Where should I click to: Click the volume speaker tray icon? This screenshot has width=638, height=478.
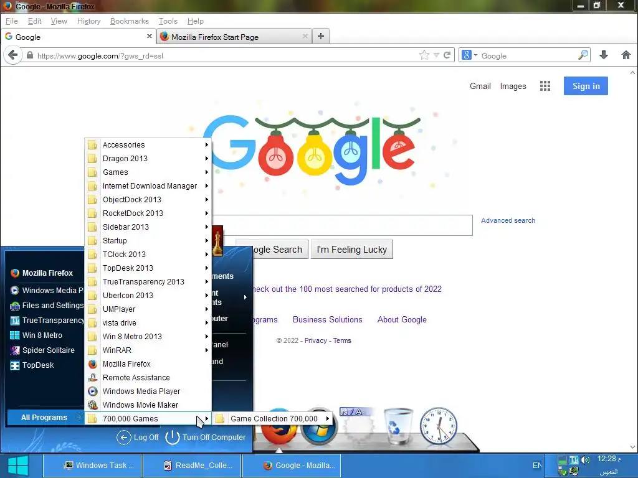point(585,460)
